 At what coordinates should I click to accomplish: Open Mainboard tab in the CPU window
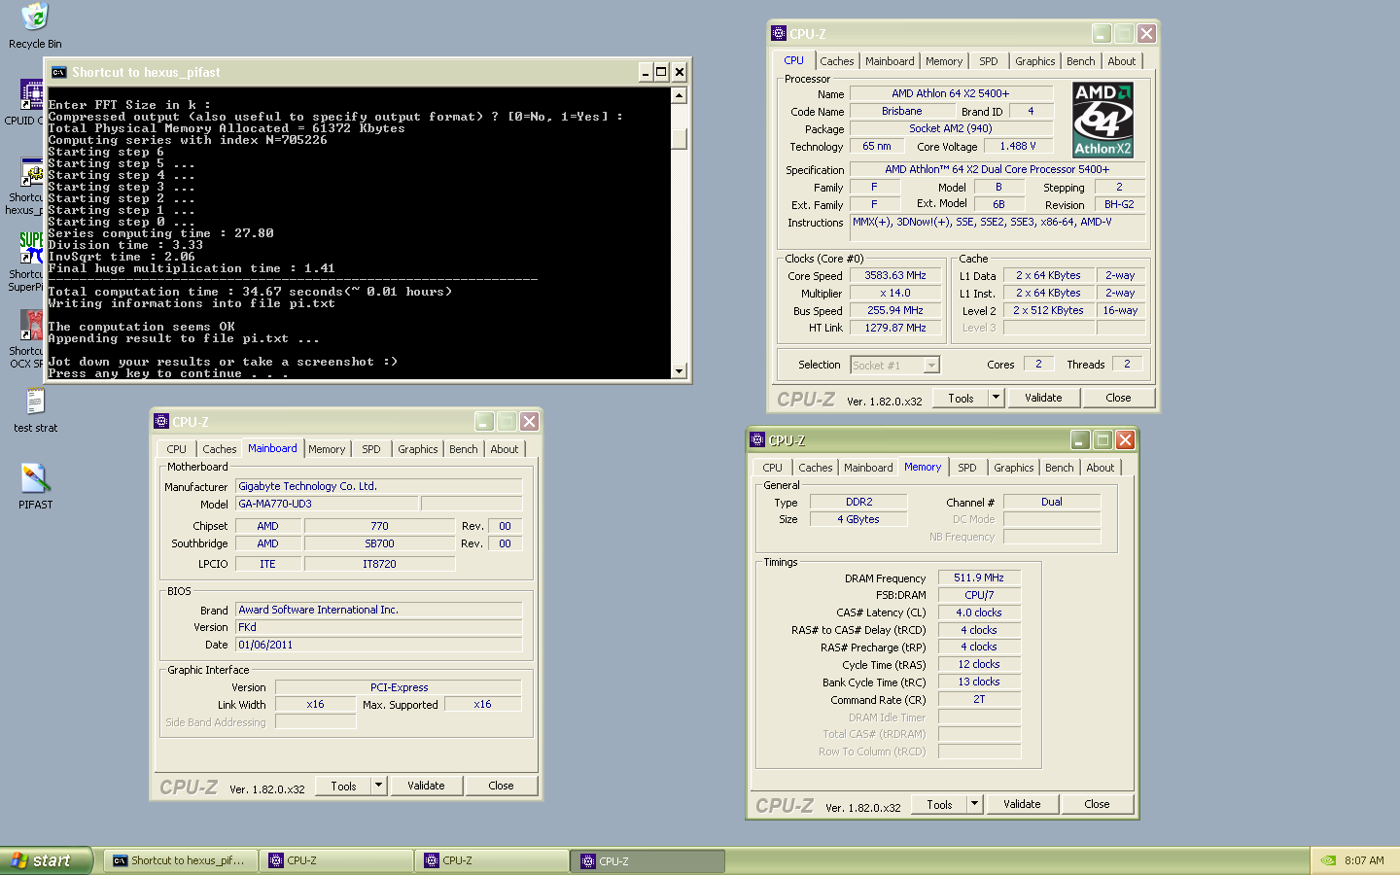tap(890, 61)
